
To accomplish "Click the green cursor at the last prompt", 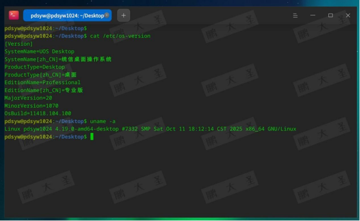I will click(x=92, y=137).
